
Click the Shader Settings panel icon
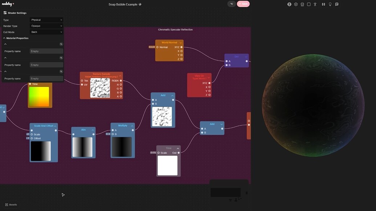click(x=5, y=12)
